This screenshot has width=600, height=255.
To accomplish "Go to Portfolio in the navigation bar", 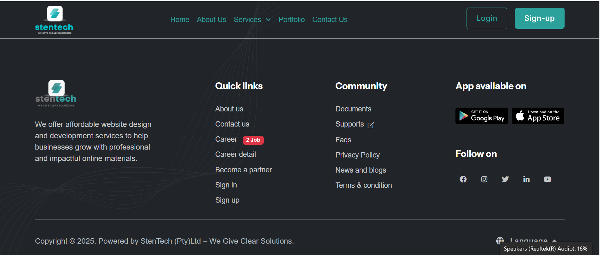I will 291,20.
